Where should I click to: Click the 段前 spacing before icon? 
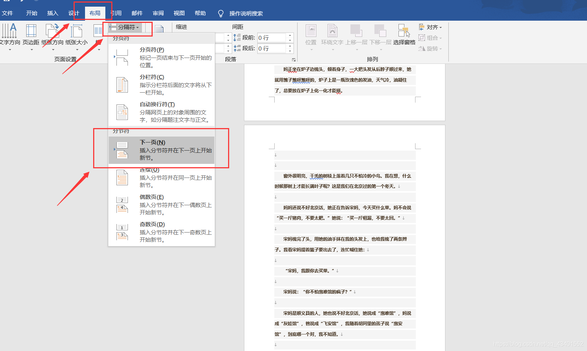pyautogui.click(x=237, y=38)
